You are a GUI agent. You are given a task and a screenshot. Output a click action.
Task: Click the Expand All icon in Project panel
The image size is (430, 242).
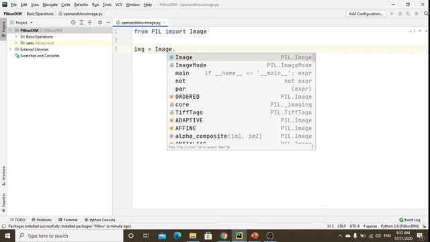click(x=81, y=22)
